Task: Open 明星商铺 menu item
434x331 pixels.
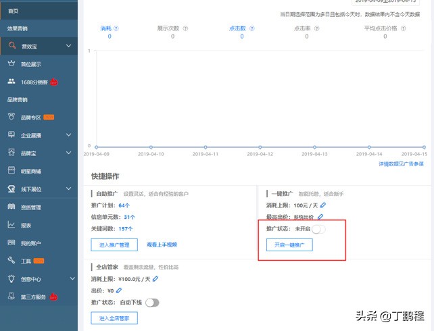Action: [39, 171]
